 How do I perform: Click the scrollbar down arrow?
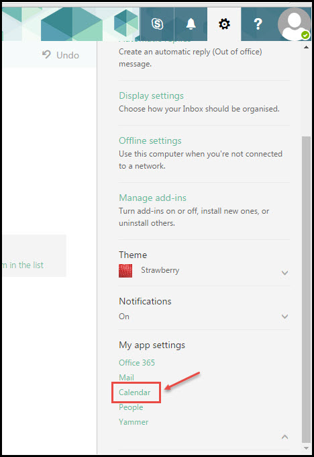tap(306, 448)
